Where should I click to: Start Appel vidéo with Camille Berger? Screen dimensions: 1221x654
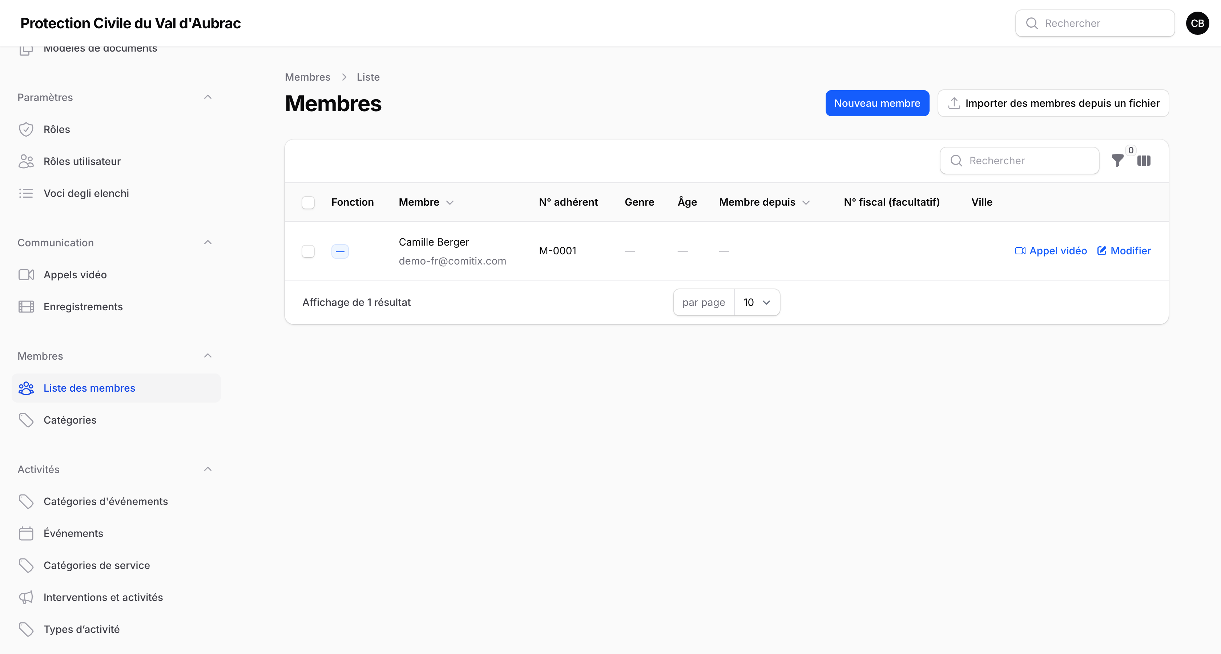tap(1051, 251)
